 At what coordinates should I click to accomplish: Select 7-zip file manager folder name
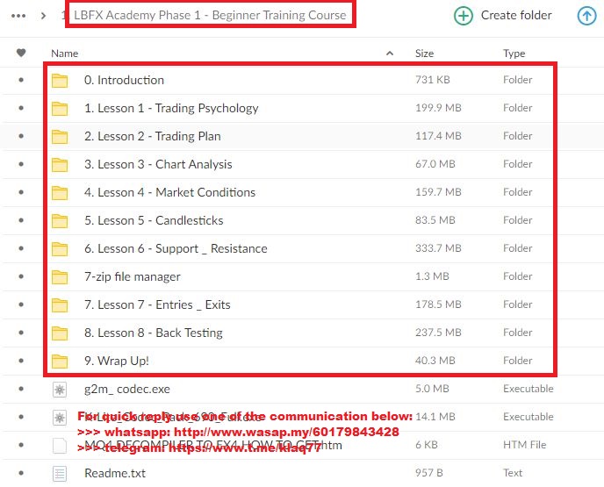(x=132, y=276)
